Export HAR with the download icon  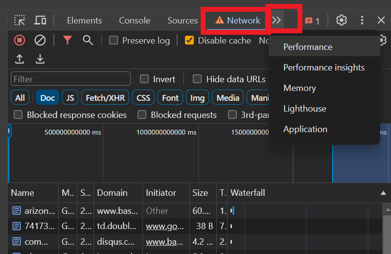[x=40, y=59]
